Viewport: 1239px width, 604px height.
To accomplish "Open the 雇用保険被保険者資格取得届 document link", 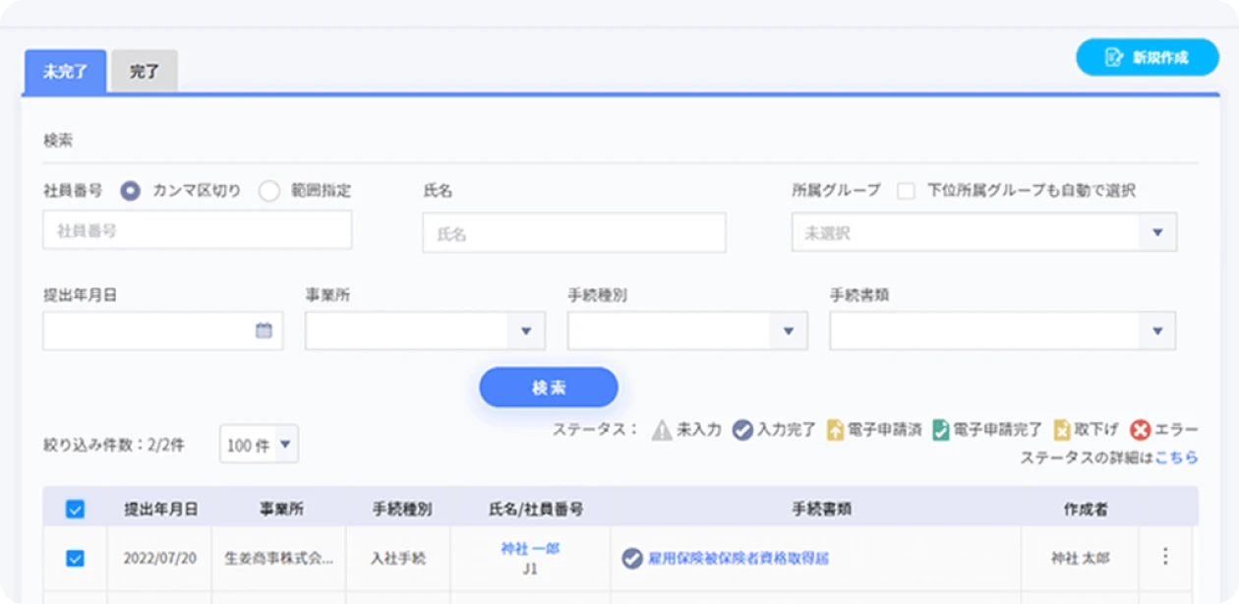I will point(737,559).
